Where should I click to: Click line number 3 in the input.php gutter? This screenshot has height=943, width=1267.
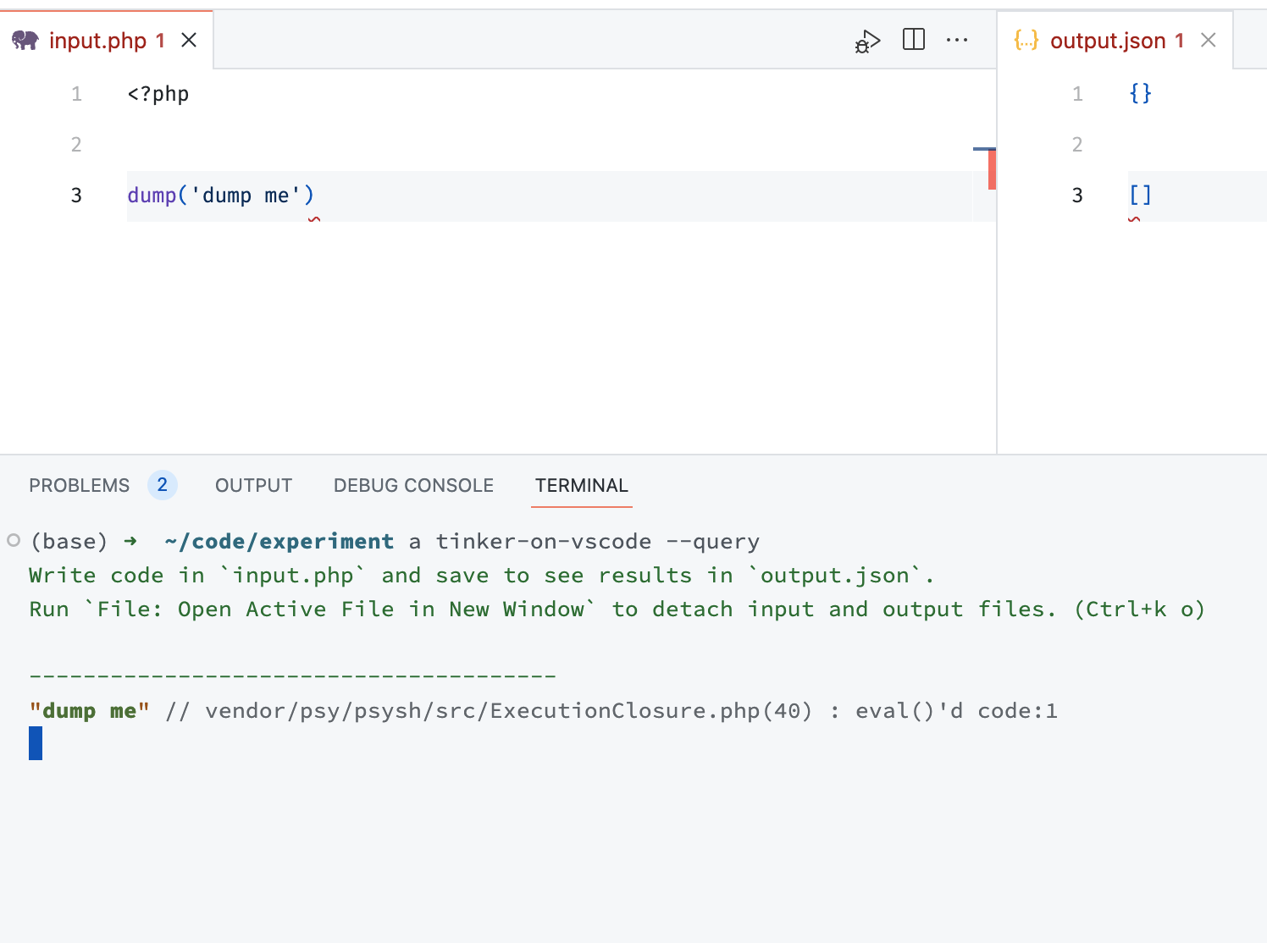[76, 195]
